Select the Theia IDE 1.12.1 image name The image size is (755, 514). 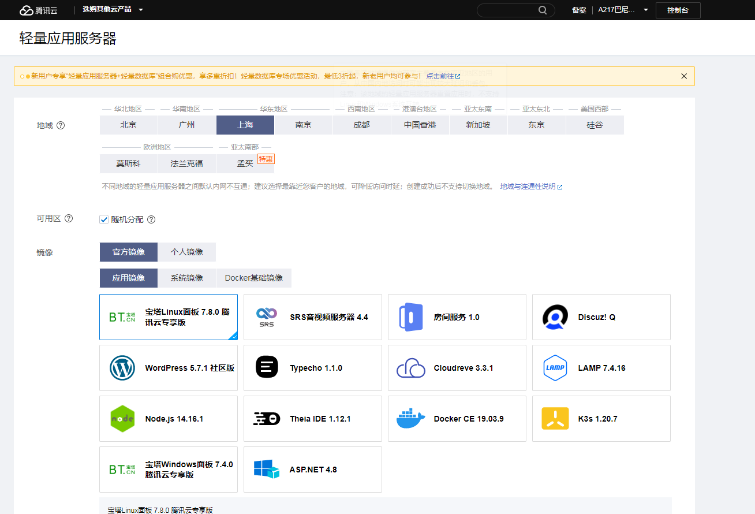(320, 419)
